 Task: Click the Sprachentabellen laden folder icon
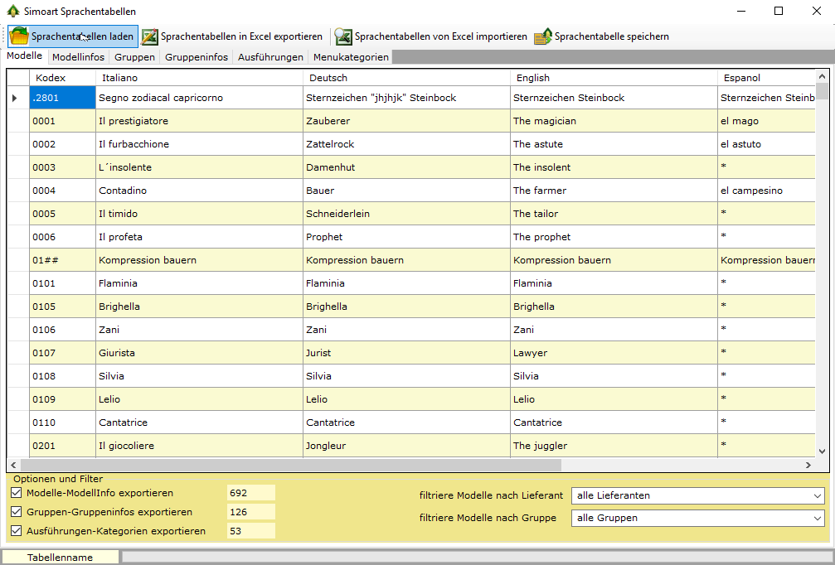[19, 36]
